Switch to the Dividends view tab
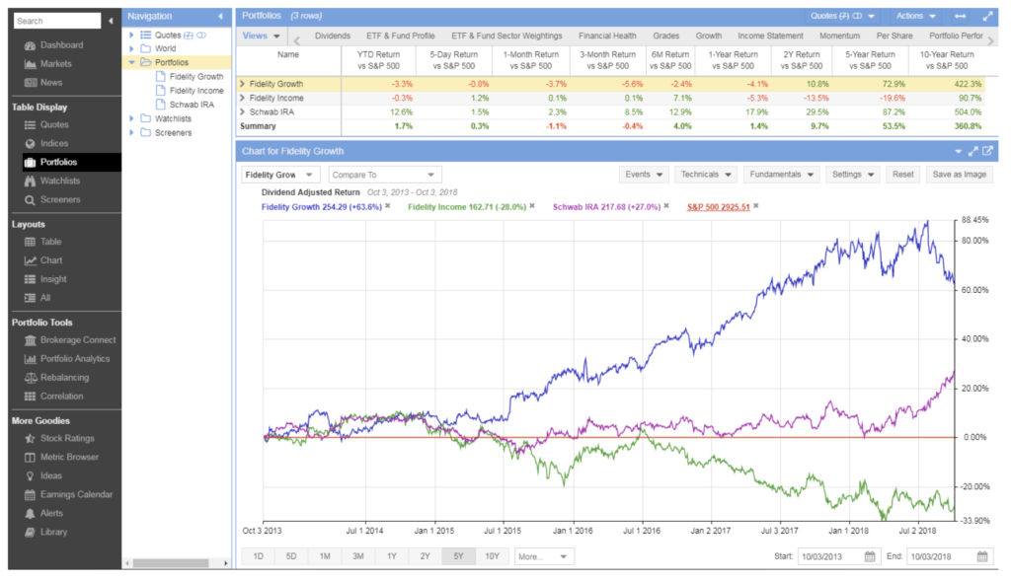 [x=333, y=36]
